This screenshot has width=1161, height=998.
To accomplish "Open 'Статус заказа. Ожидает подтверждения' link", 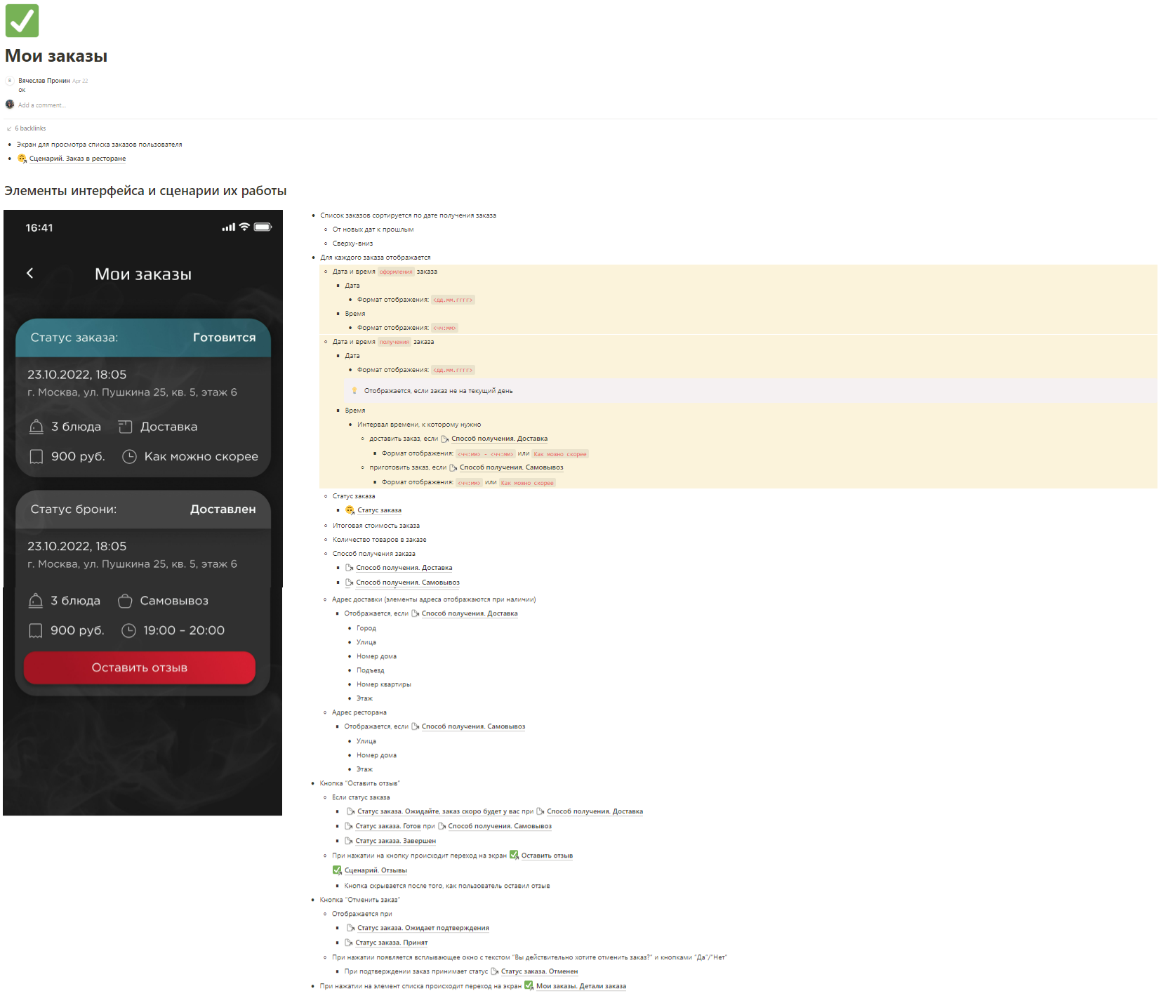I will pos(423,928).
